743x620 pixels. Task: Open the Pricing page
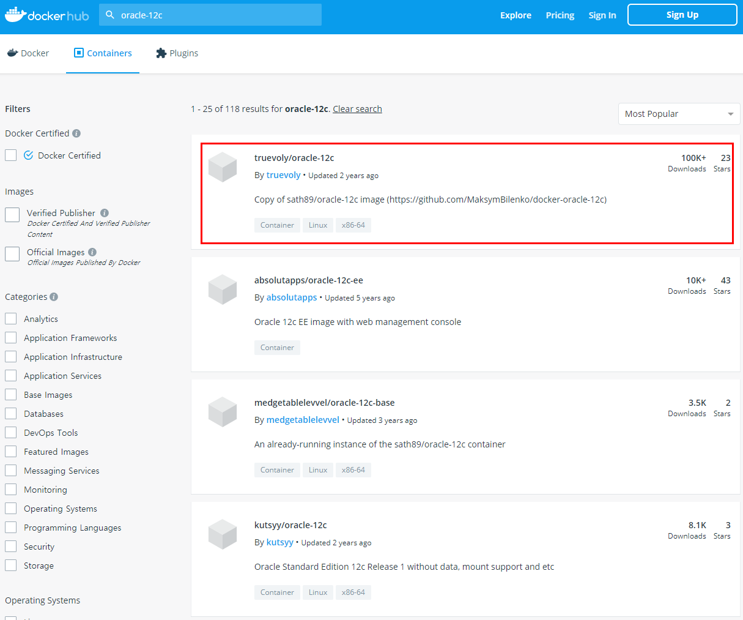pos(560,15)
